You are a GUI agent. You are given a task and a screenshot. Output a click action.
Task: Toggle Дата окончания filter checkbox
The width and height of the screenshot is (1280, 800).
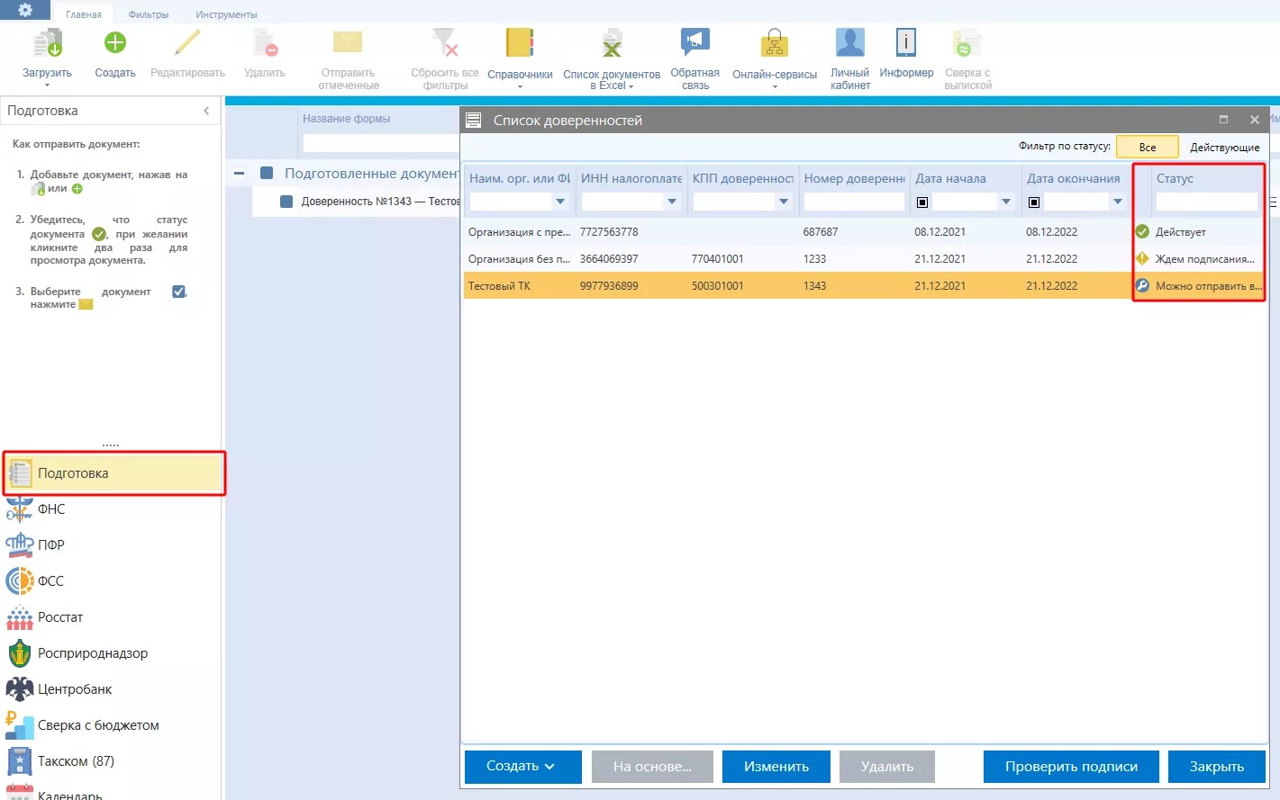(1034, 202)
